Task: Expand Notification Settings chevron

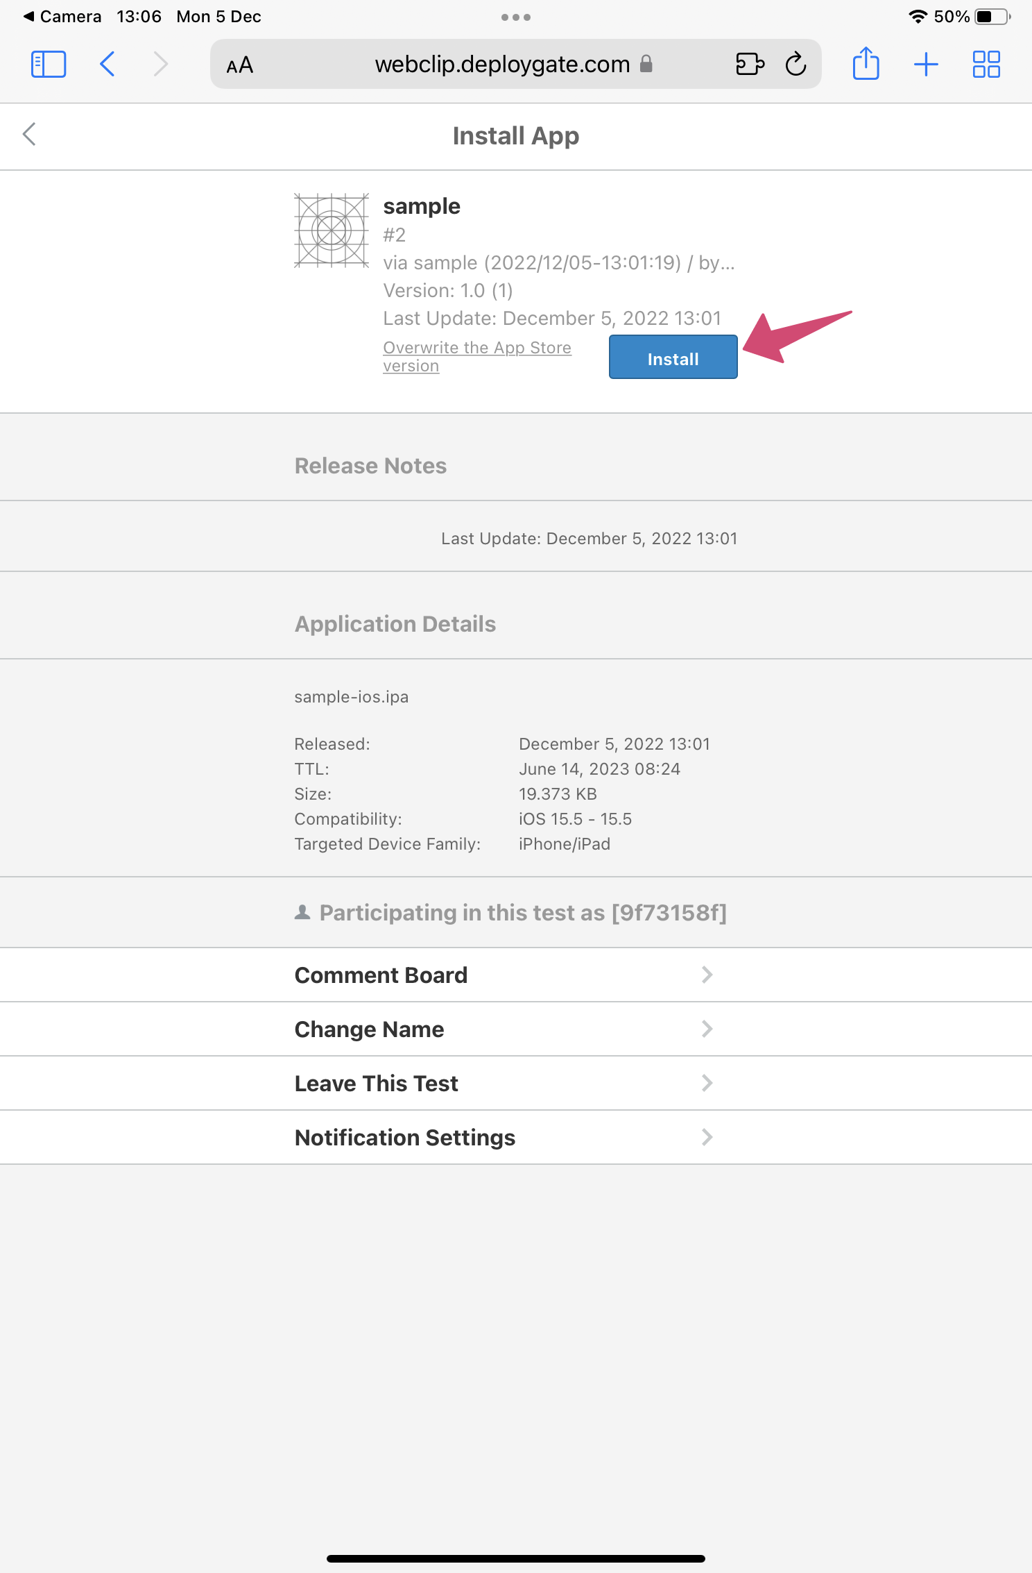Action: [x=707, y=1137]
